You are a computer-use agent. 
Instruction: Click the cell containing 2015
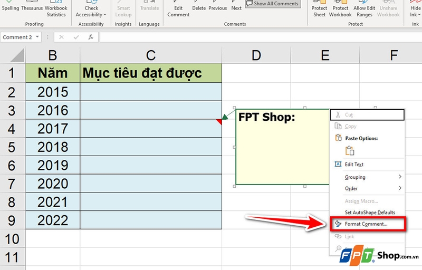pos(53,92)
